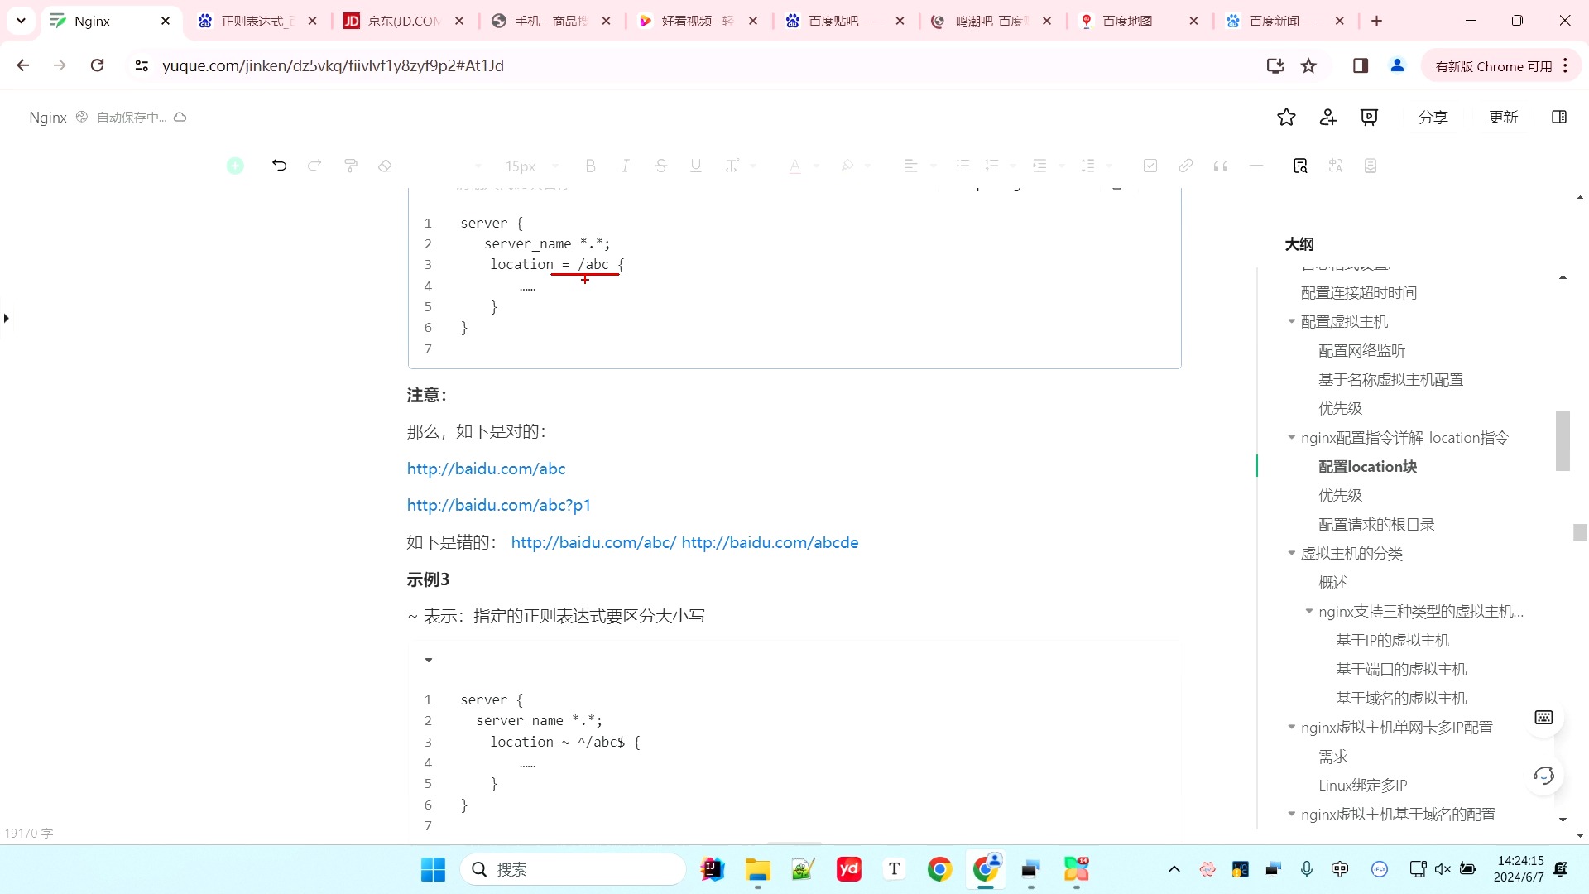The width and height of the screenshot is (1589, 894).
Task: Collapse the 虚拟主机的分类 outline section
Action: 1291,553
